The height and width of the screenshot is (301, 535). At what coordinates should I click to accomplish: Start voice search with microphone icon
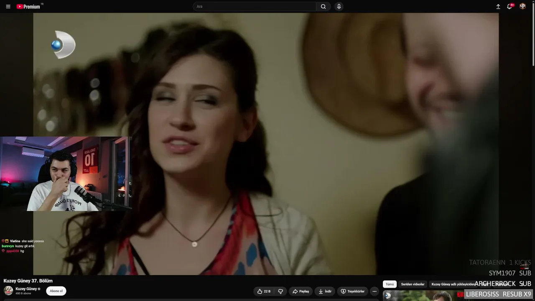click(x=339, y=7)
